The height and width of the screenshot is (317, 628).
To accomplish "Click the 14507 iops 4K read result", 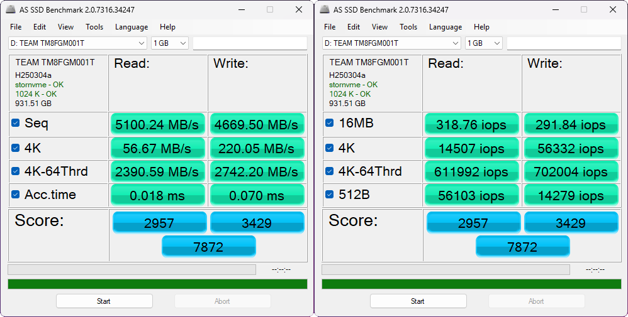I will 471,148.
